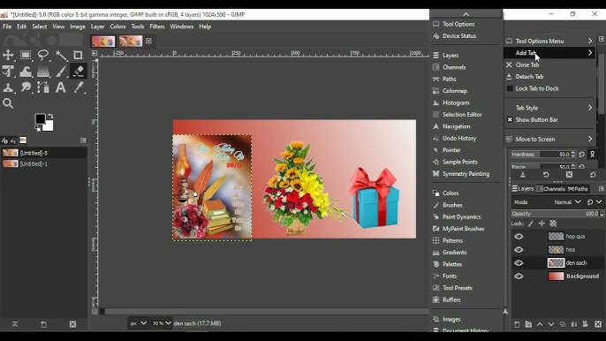Toggle lock pixels brush icon
Image resolution: width=606 pixels, height=341 pixels.
(531, 224)
